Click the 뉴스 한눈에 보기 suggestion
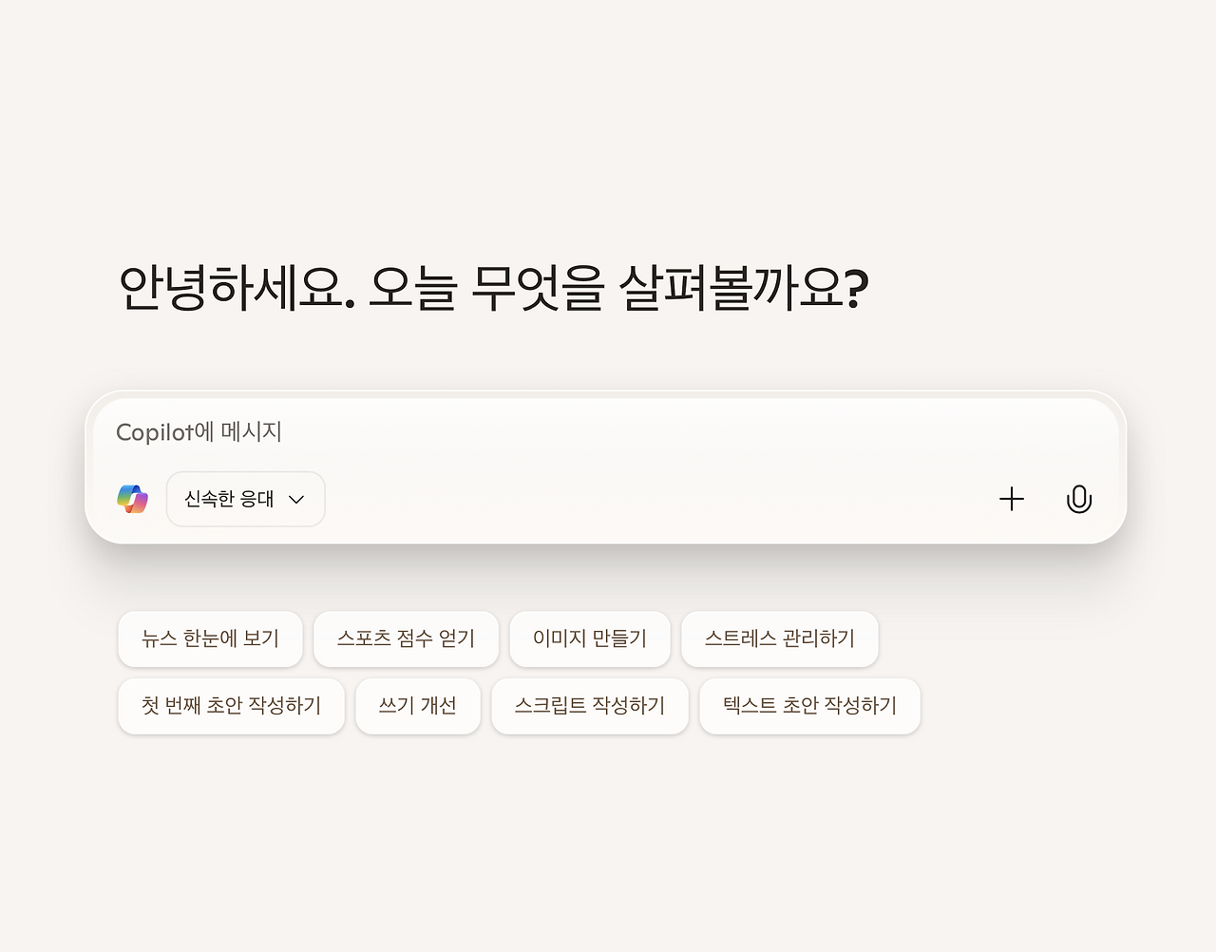The height and width of the screenshot is (952, 1216). tap(210, 638)
